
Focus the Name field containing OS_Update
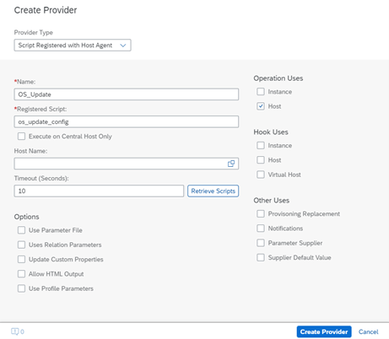pyautogui.click(x=127, y=94)
